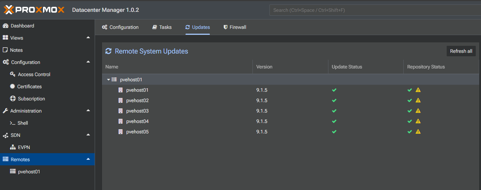Click the Shell terminal prompt icon
481x190 pixels.
click(x=12, y=123)
